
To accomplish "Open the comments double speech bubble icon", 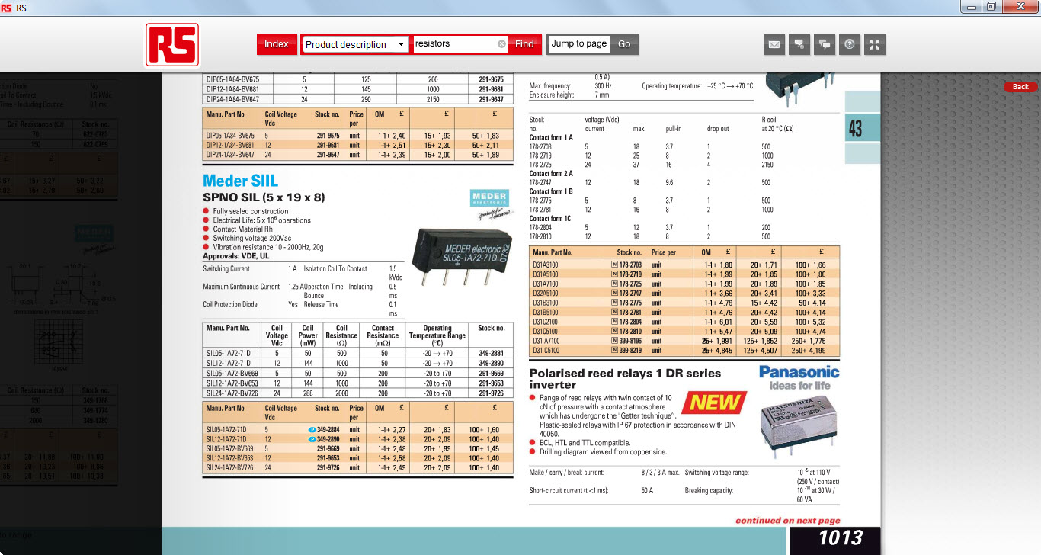I will click(x=825, y=44).
